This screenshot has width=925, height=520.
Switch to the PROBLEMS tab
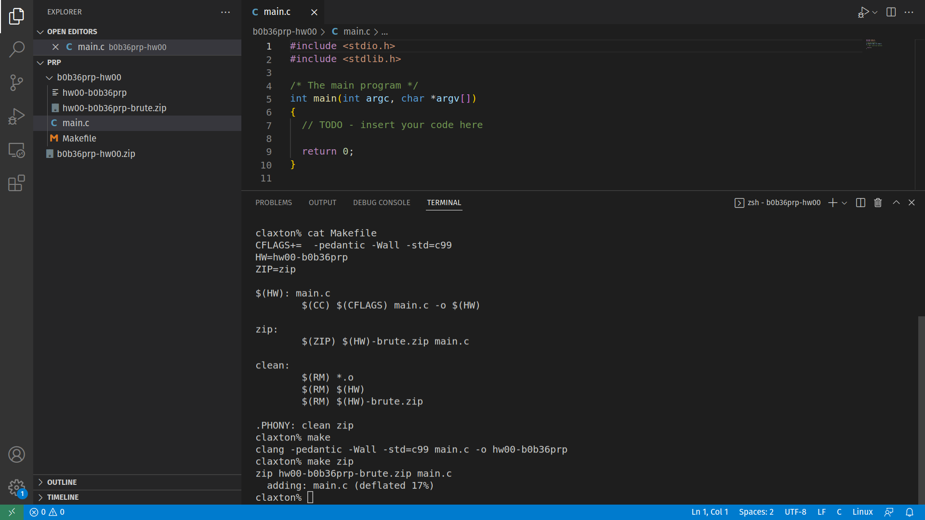273,203
